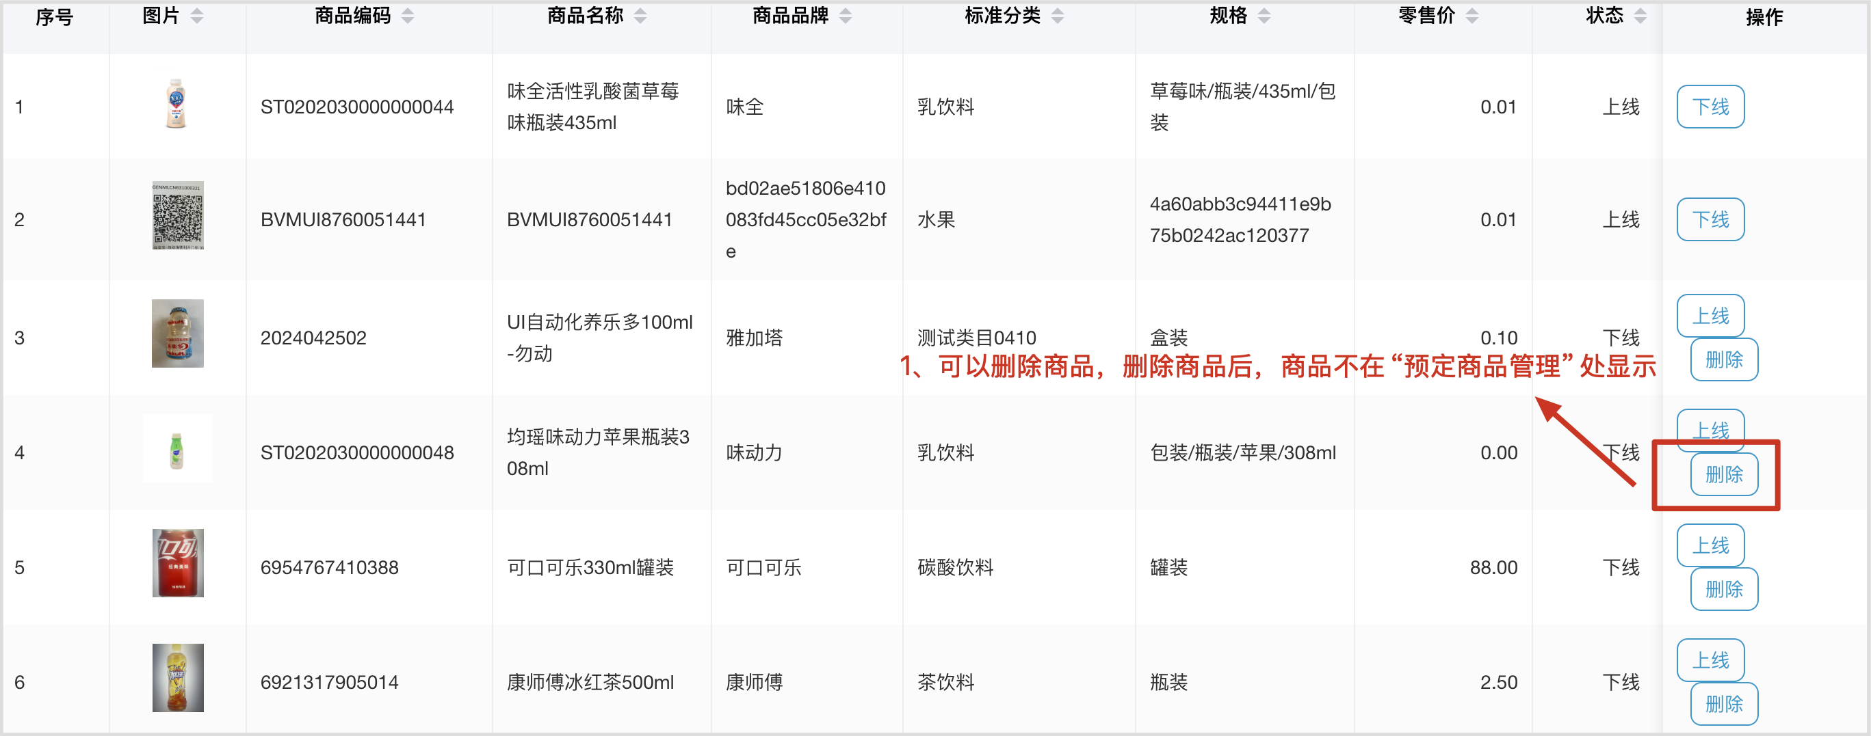Open Coca-Cola can thumbnail
Screen dimensions: 1871x736
pos(178,563)
